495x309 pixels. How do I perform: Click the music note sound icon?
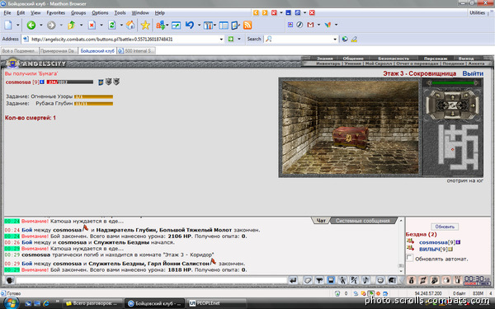tap(365, 280)
